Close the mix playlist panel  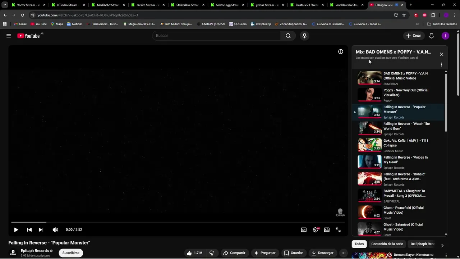click(441, 54)
